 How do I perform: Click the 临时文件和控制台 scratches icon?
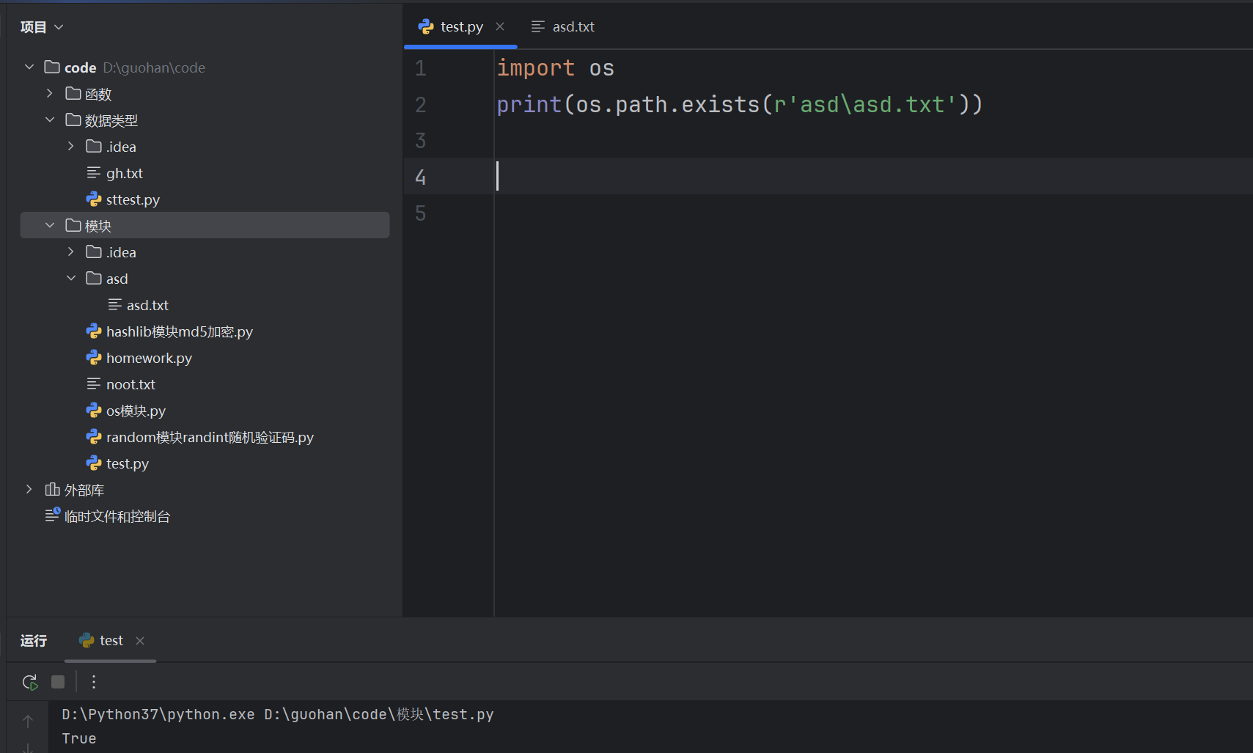point(52,516)
